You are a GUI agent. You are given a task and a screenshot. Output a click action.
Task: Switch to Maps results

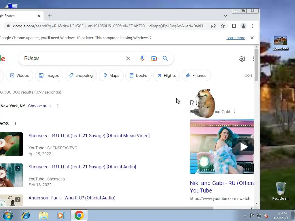pos(111,76)
